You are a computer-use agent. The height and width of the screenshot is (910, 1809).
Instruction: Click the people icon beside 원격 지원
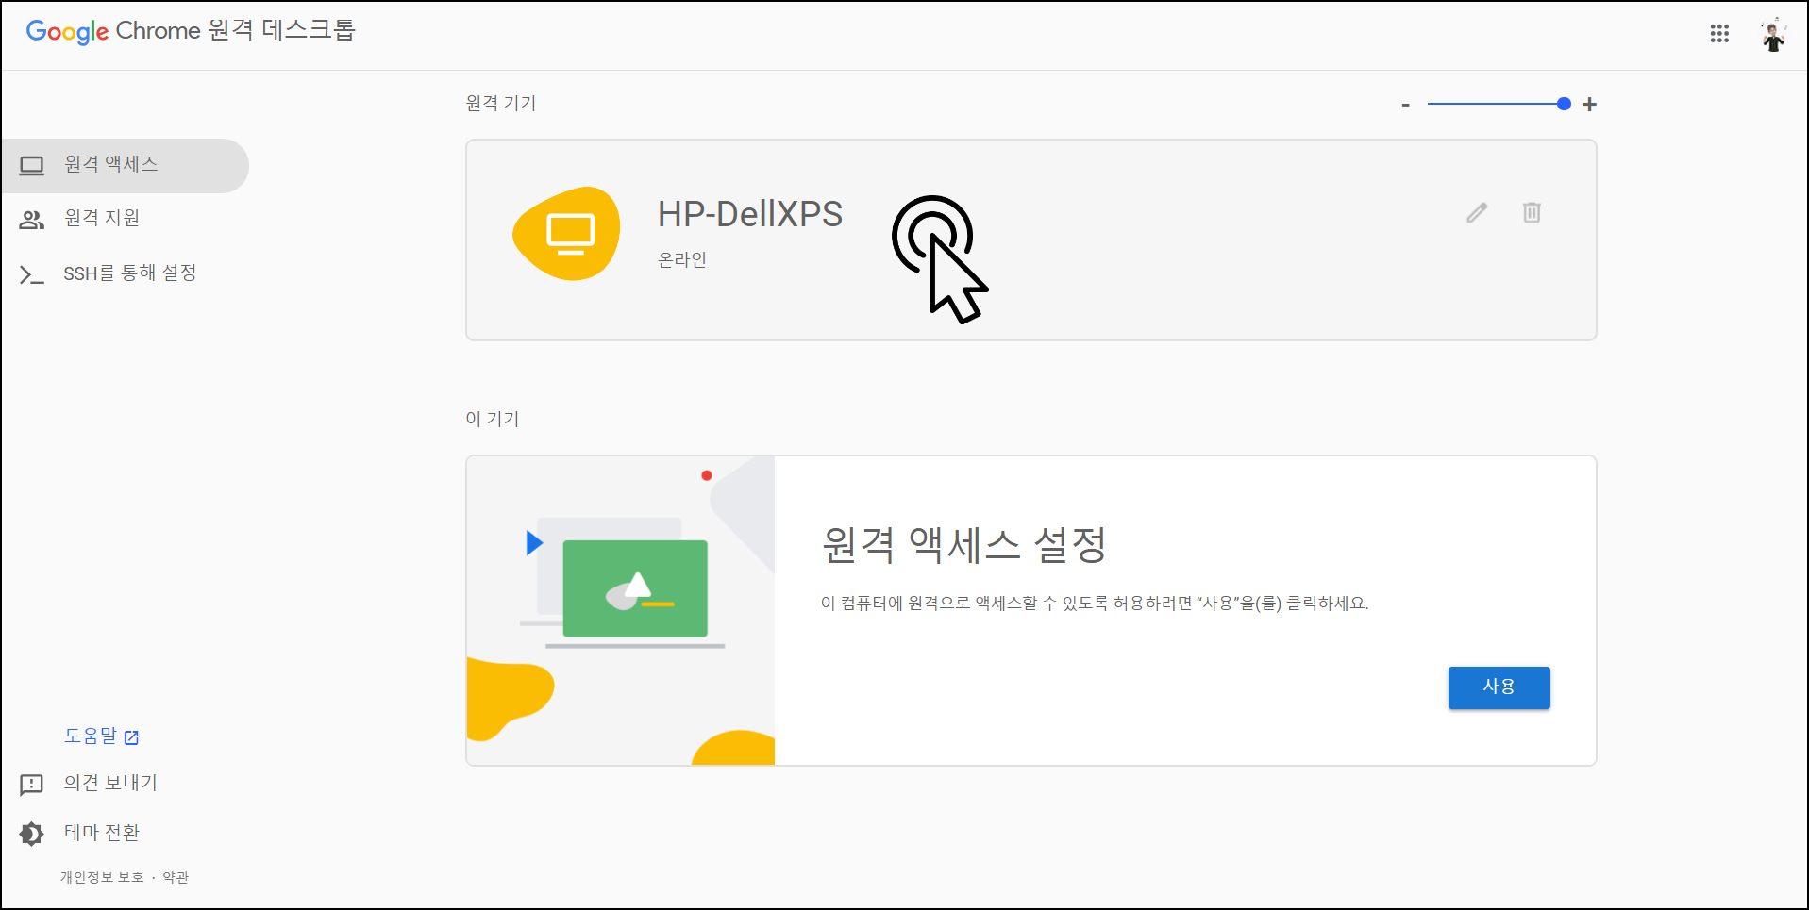pyautogui.click(x=32, y=220)
